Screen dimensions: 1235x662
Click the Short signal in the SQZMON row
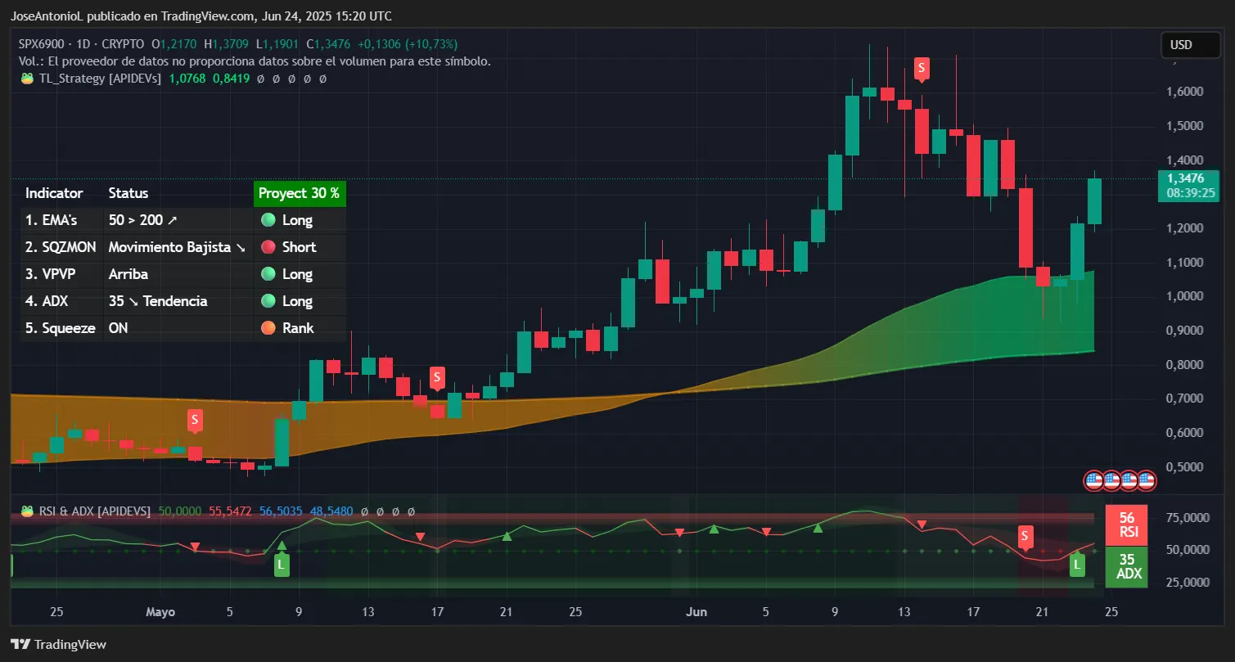[299, 247]
